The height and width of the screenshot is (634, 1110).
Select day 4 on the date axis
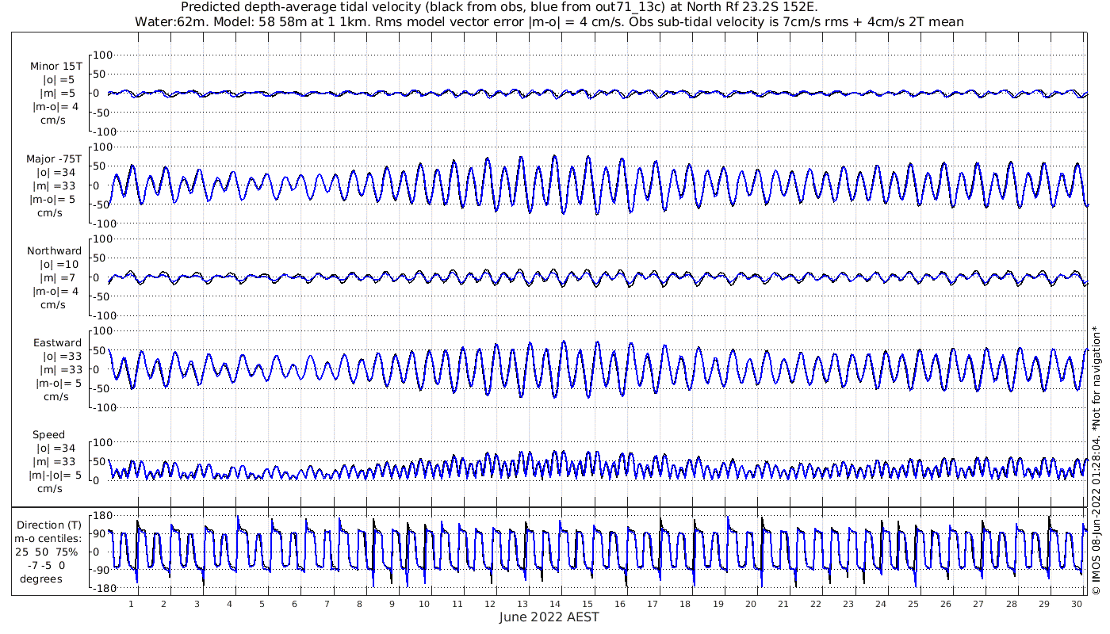tap(228, 604)
